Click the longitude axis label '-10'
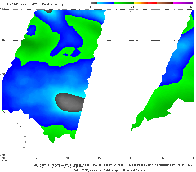Viewport: 196px width, 172px height. [130, 158]
